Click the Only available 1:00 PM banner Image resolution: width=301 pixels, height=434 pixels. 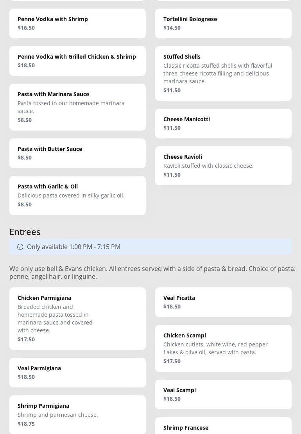[150, 247]
